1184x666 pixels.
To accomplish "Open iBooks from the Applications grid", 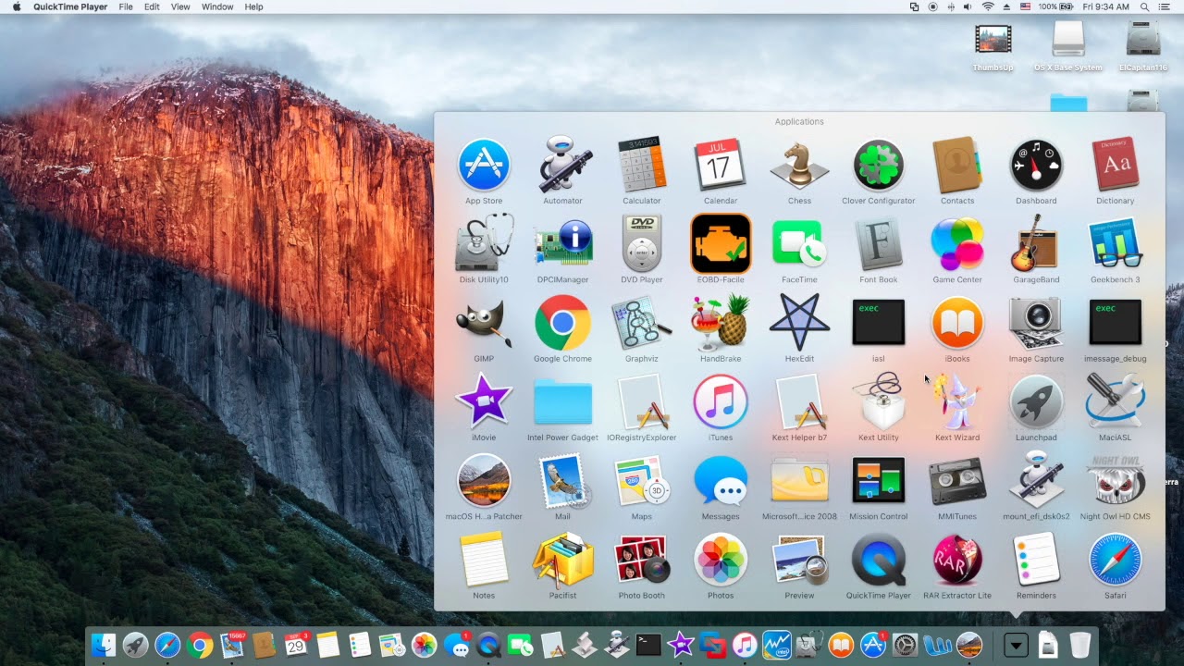I will tap(957, 323).
